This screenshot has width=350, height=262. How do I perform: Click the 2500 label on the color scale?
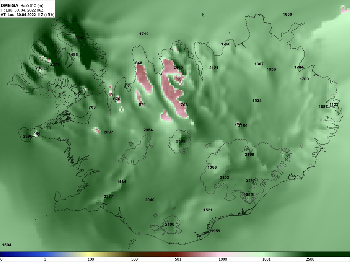(x=310, y=259)
